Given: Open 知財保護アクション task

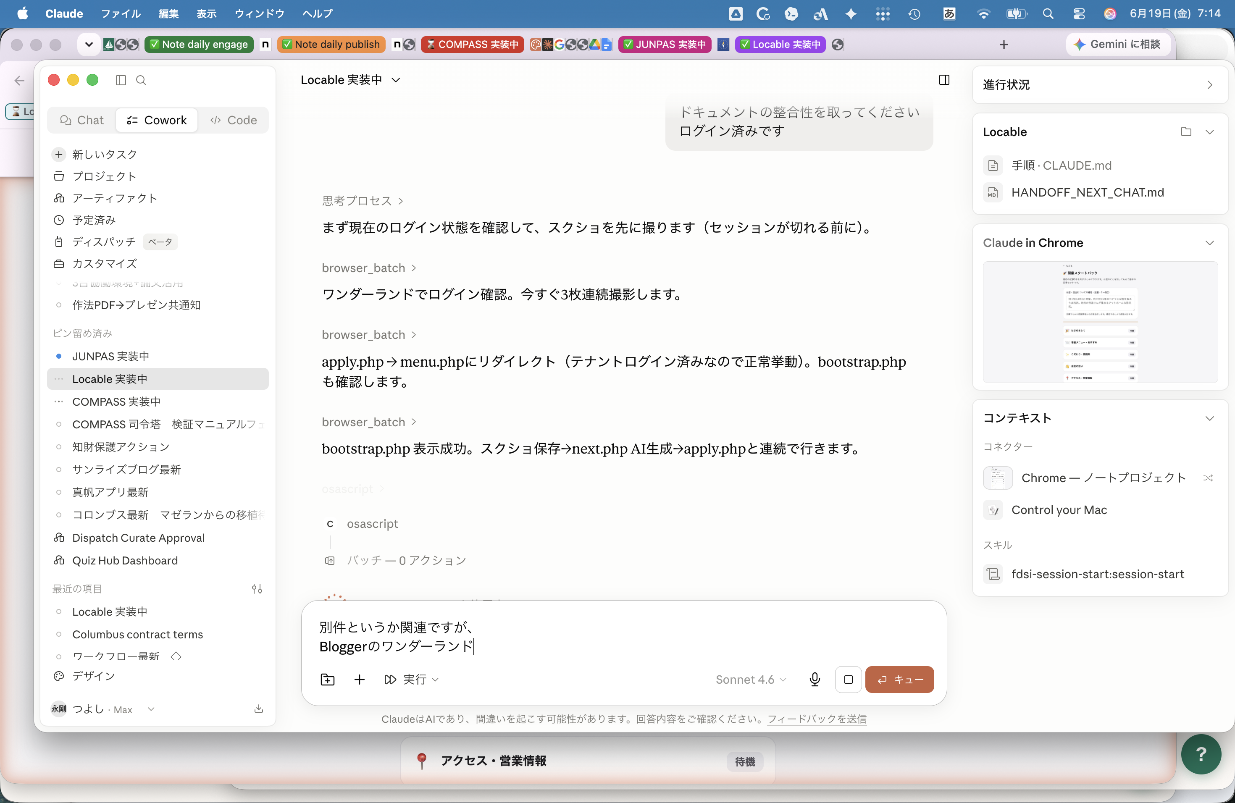Looking at the screenshot, I should (157, 447).
